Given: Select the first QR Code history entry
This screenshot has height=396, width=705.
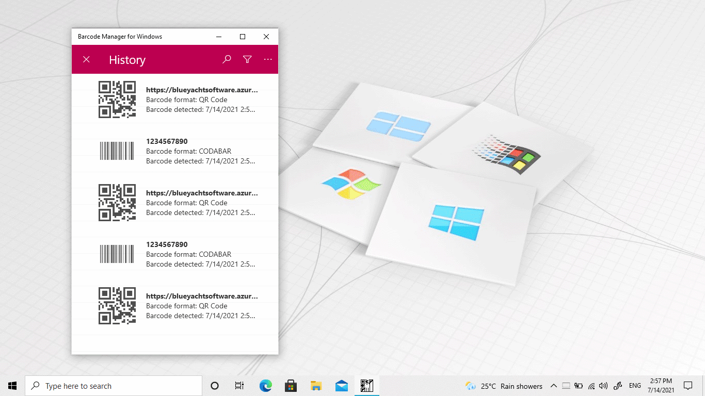Looking at the screenshot, I should (x=201, y=100).
